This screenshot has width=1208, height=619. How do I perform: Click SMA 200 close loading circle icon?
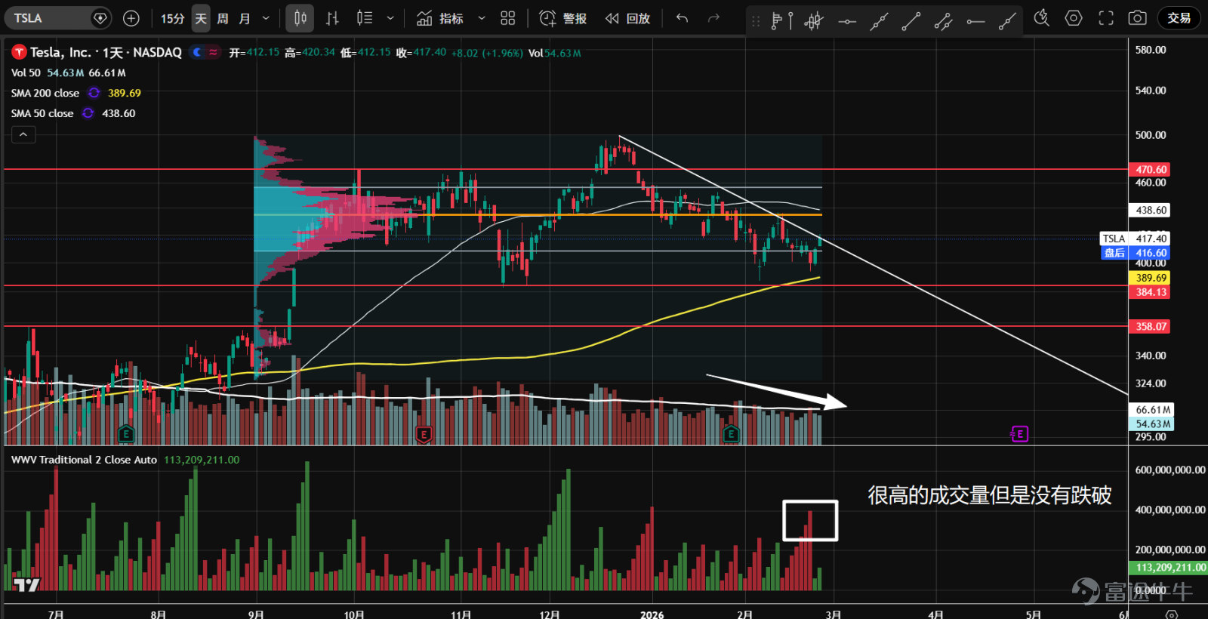click(x=94, y=93)
